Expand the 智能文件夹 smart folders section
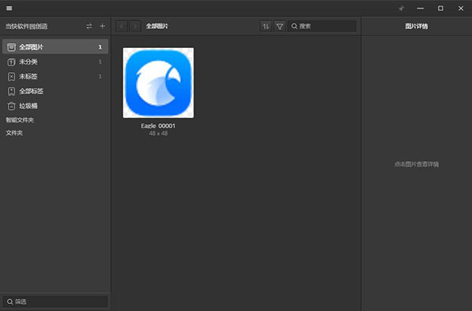Screen dimensions: 472x311 point(20,120)
